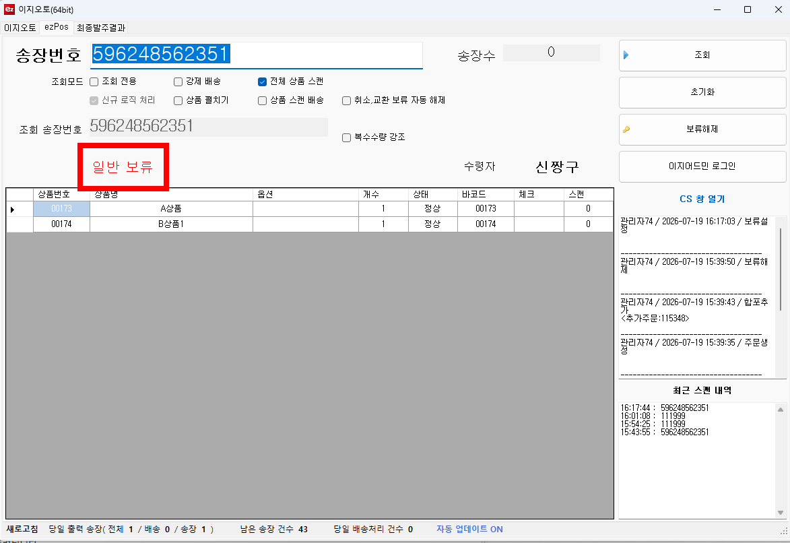Click the status bar resize grip
Image resolution: width=790 pixels, height=543 pixels.
(x=784, y=531)
